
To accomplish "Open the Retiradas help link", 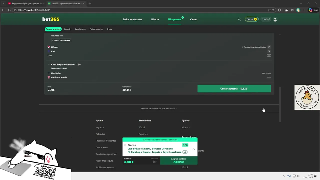I will click(x=100, y=134).
